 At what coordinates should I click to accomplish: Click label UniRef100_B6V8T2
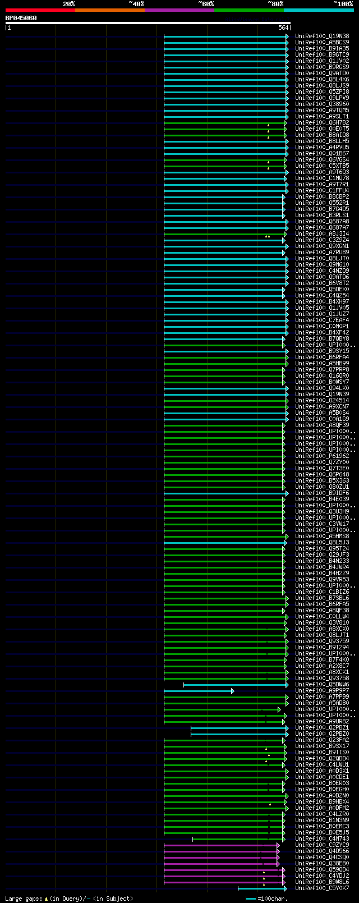[322, 283]
